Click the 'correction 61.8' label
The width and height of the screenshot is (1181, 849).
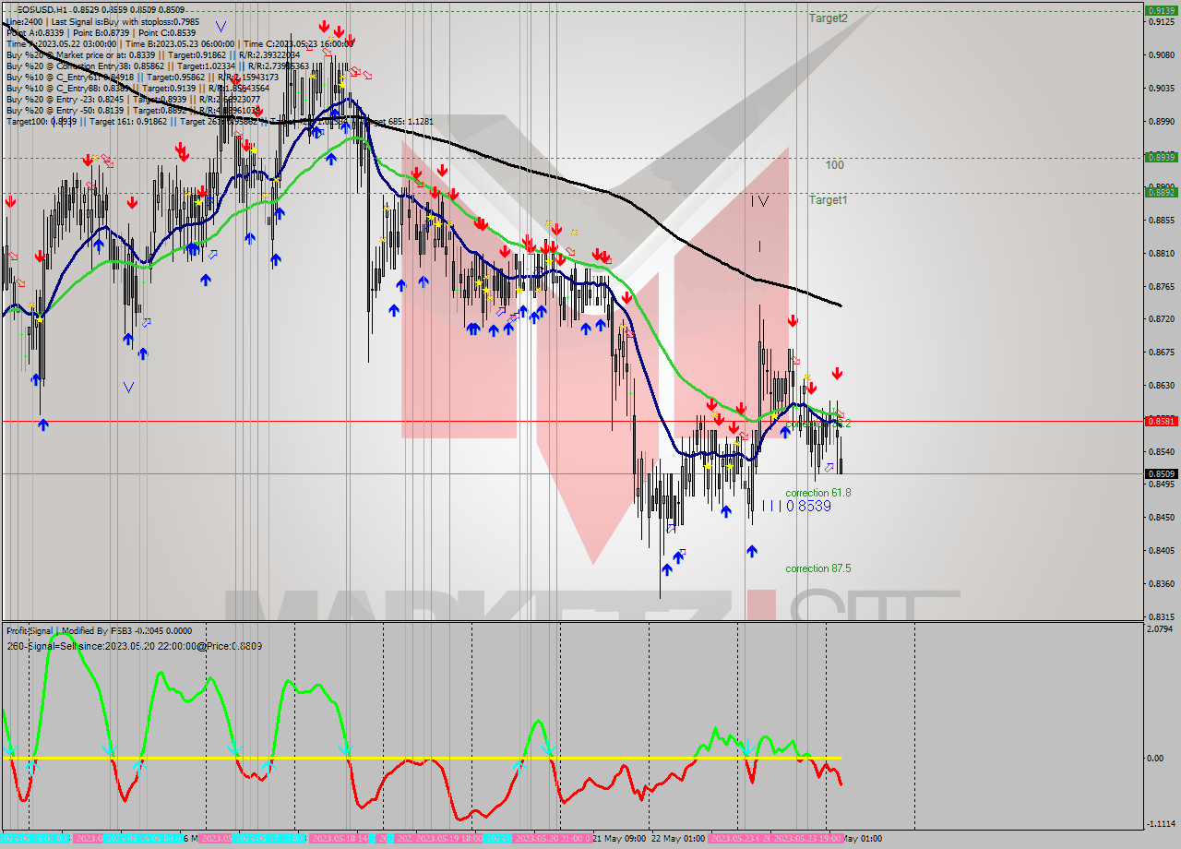tap(817, 493)
